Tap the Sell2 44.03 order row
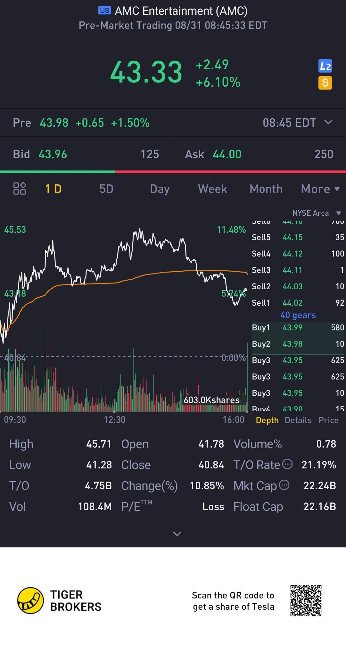The height and width of the screenshot is (654, 346). pos(298,286)
